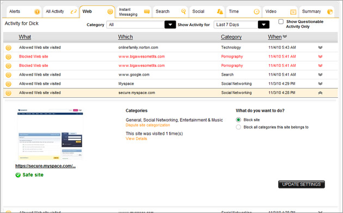Click the Video tab label
The width and height of the screenshot is (343, 213).
pyautogui.click(x=271, y=11)
